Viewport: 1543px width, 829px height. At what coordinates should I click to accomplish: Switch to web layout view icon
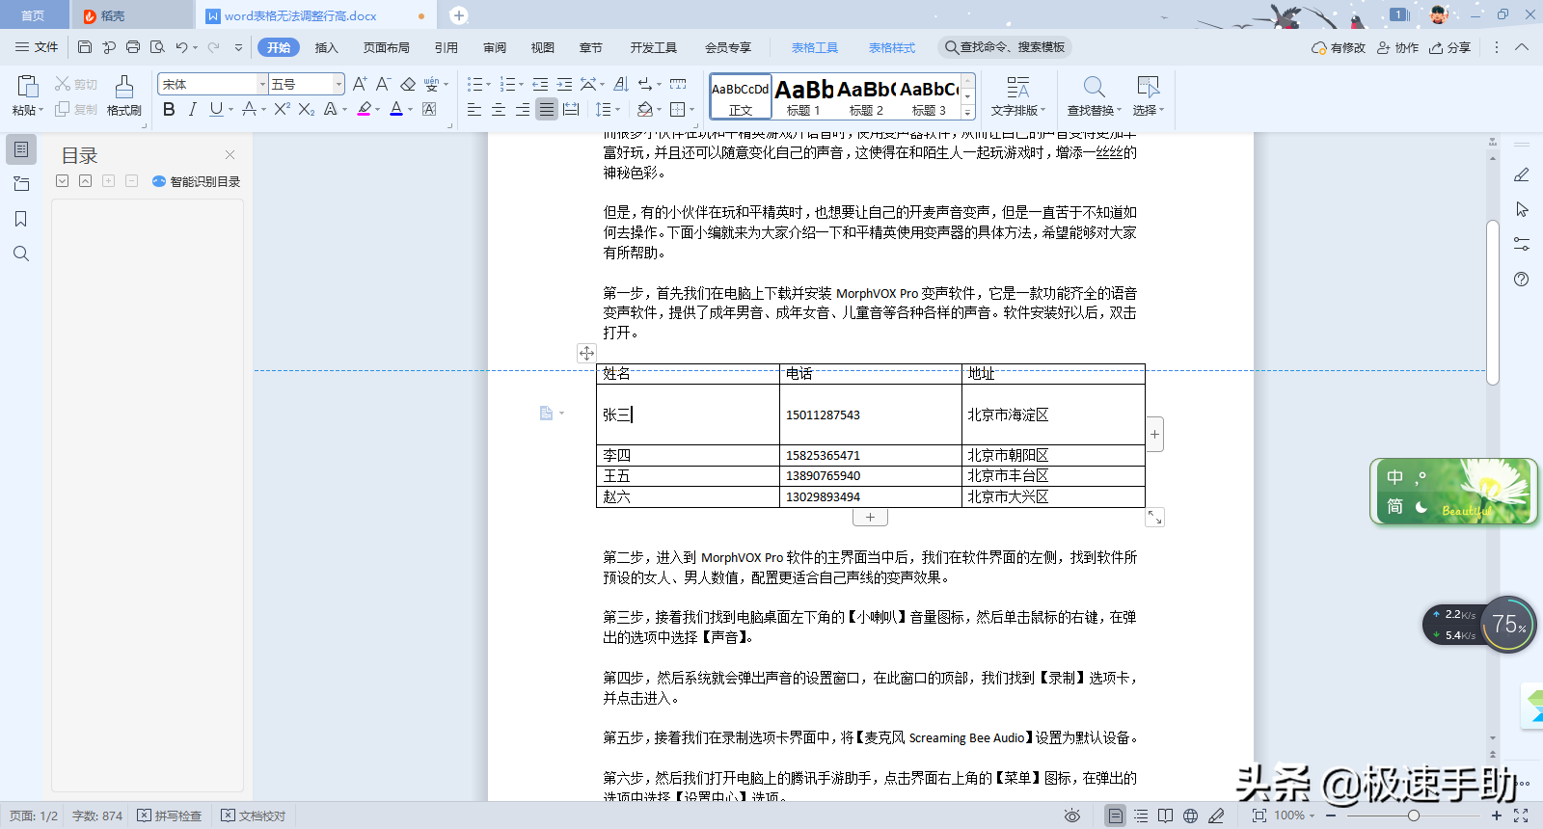tap(1191, 816)
